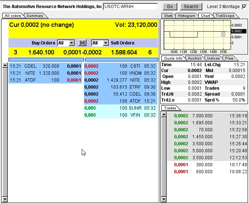The height and width of the screenshot is (203, 249).
Task: Select the Stats tab
Action: [168, 16]
